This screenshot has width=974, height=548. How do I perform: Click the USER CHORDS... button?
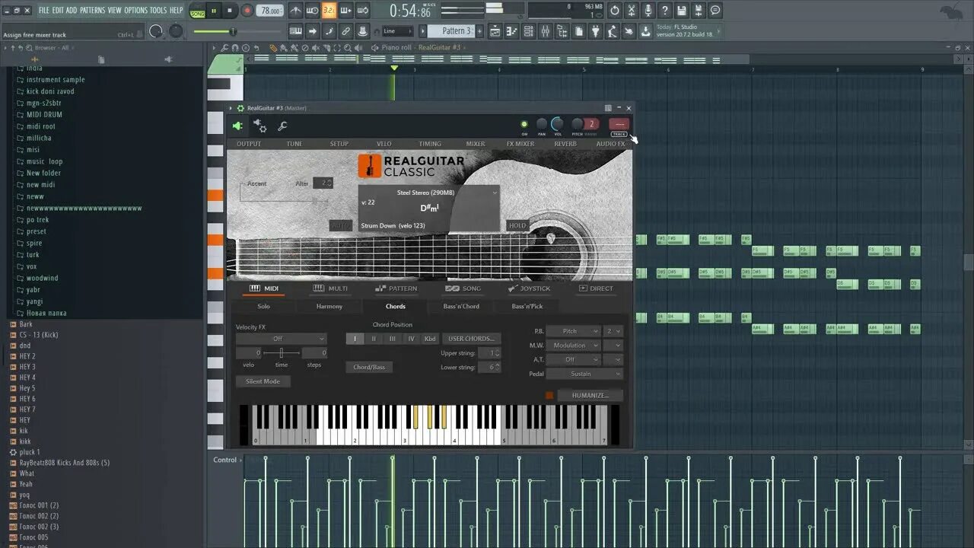click(471, 339)
